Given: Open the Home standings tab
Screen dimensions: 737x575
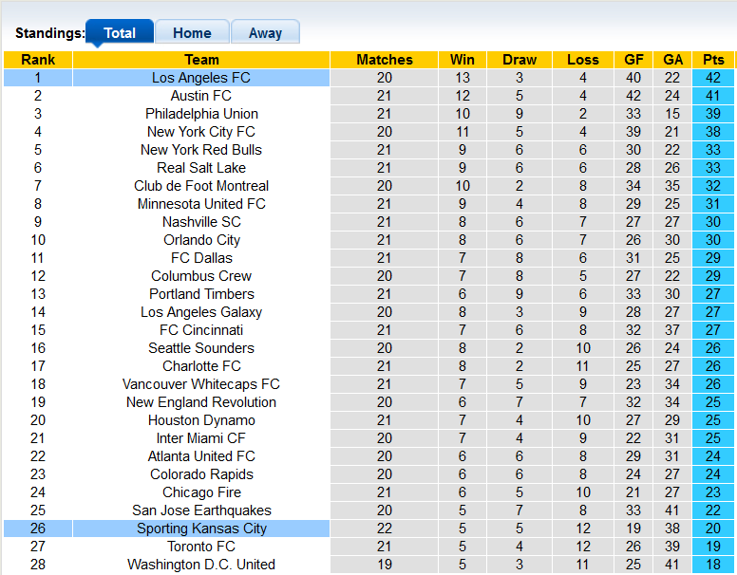Looking at the screenshot, I should click(192, 32).
